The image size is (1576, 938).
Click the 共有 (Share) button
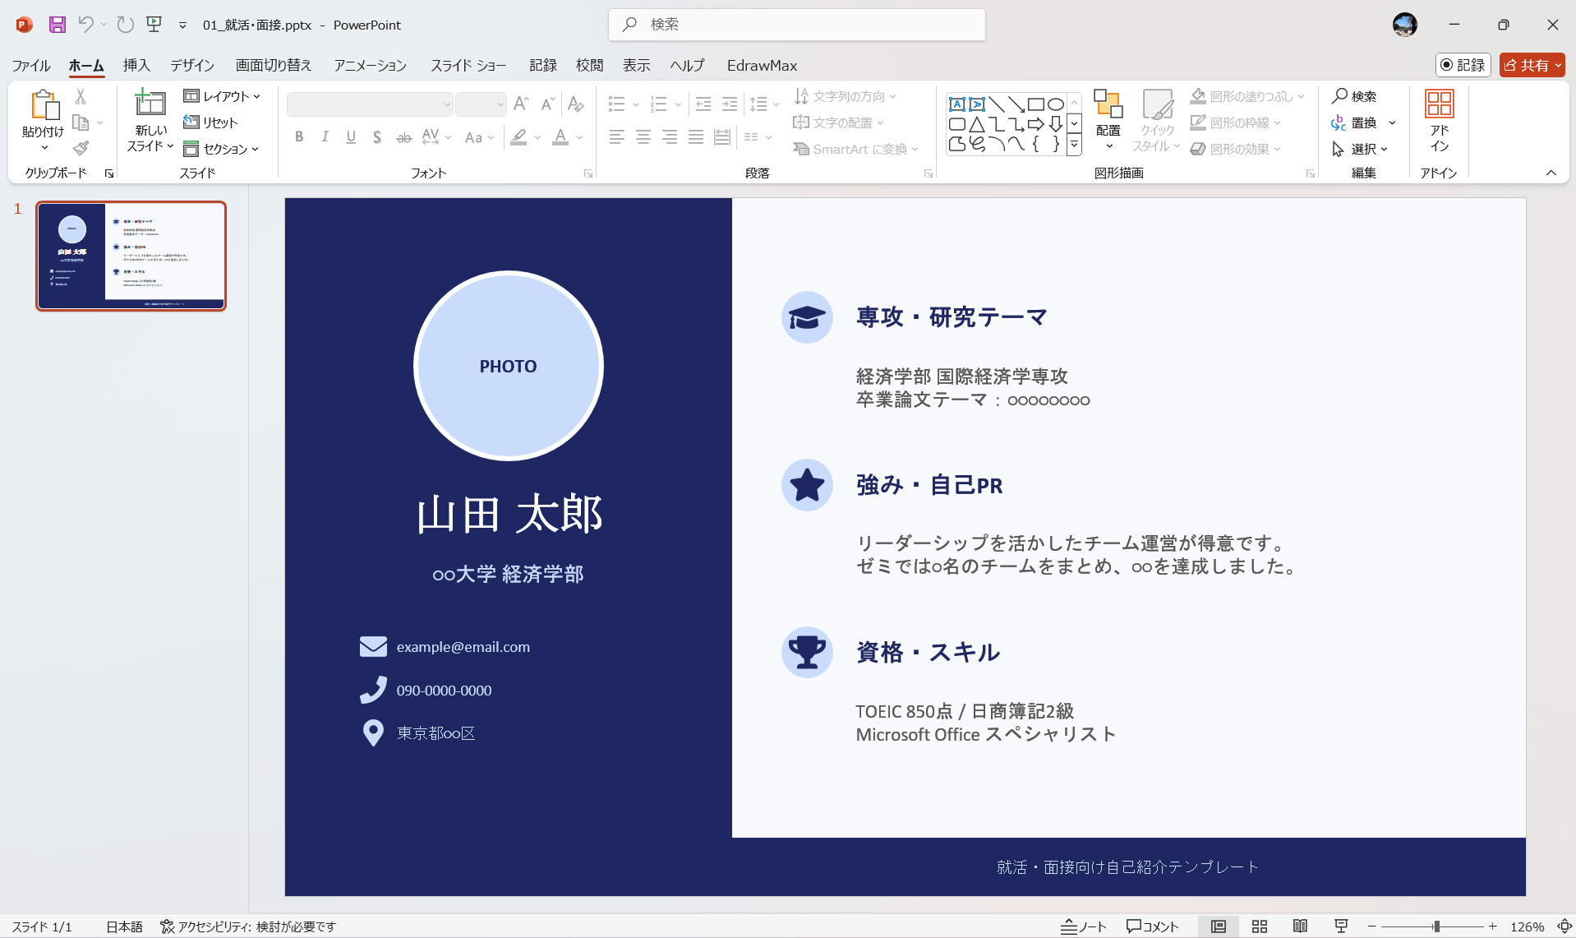1532,65
